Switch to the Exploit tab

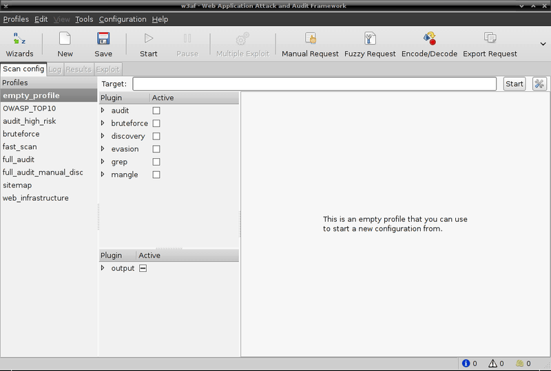click(107, 69)
